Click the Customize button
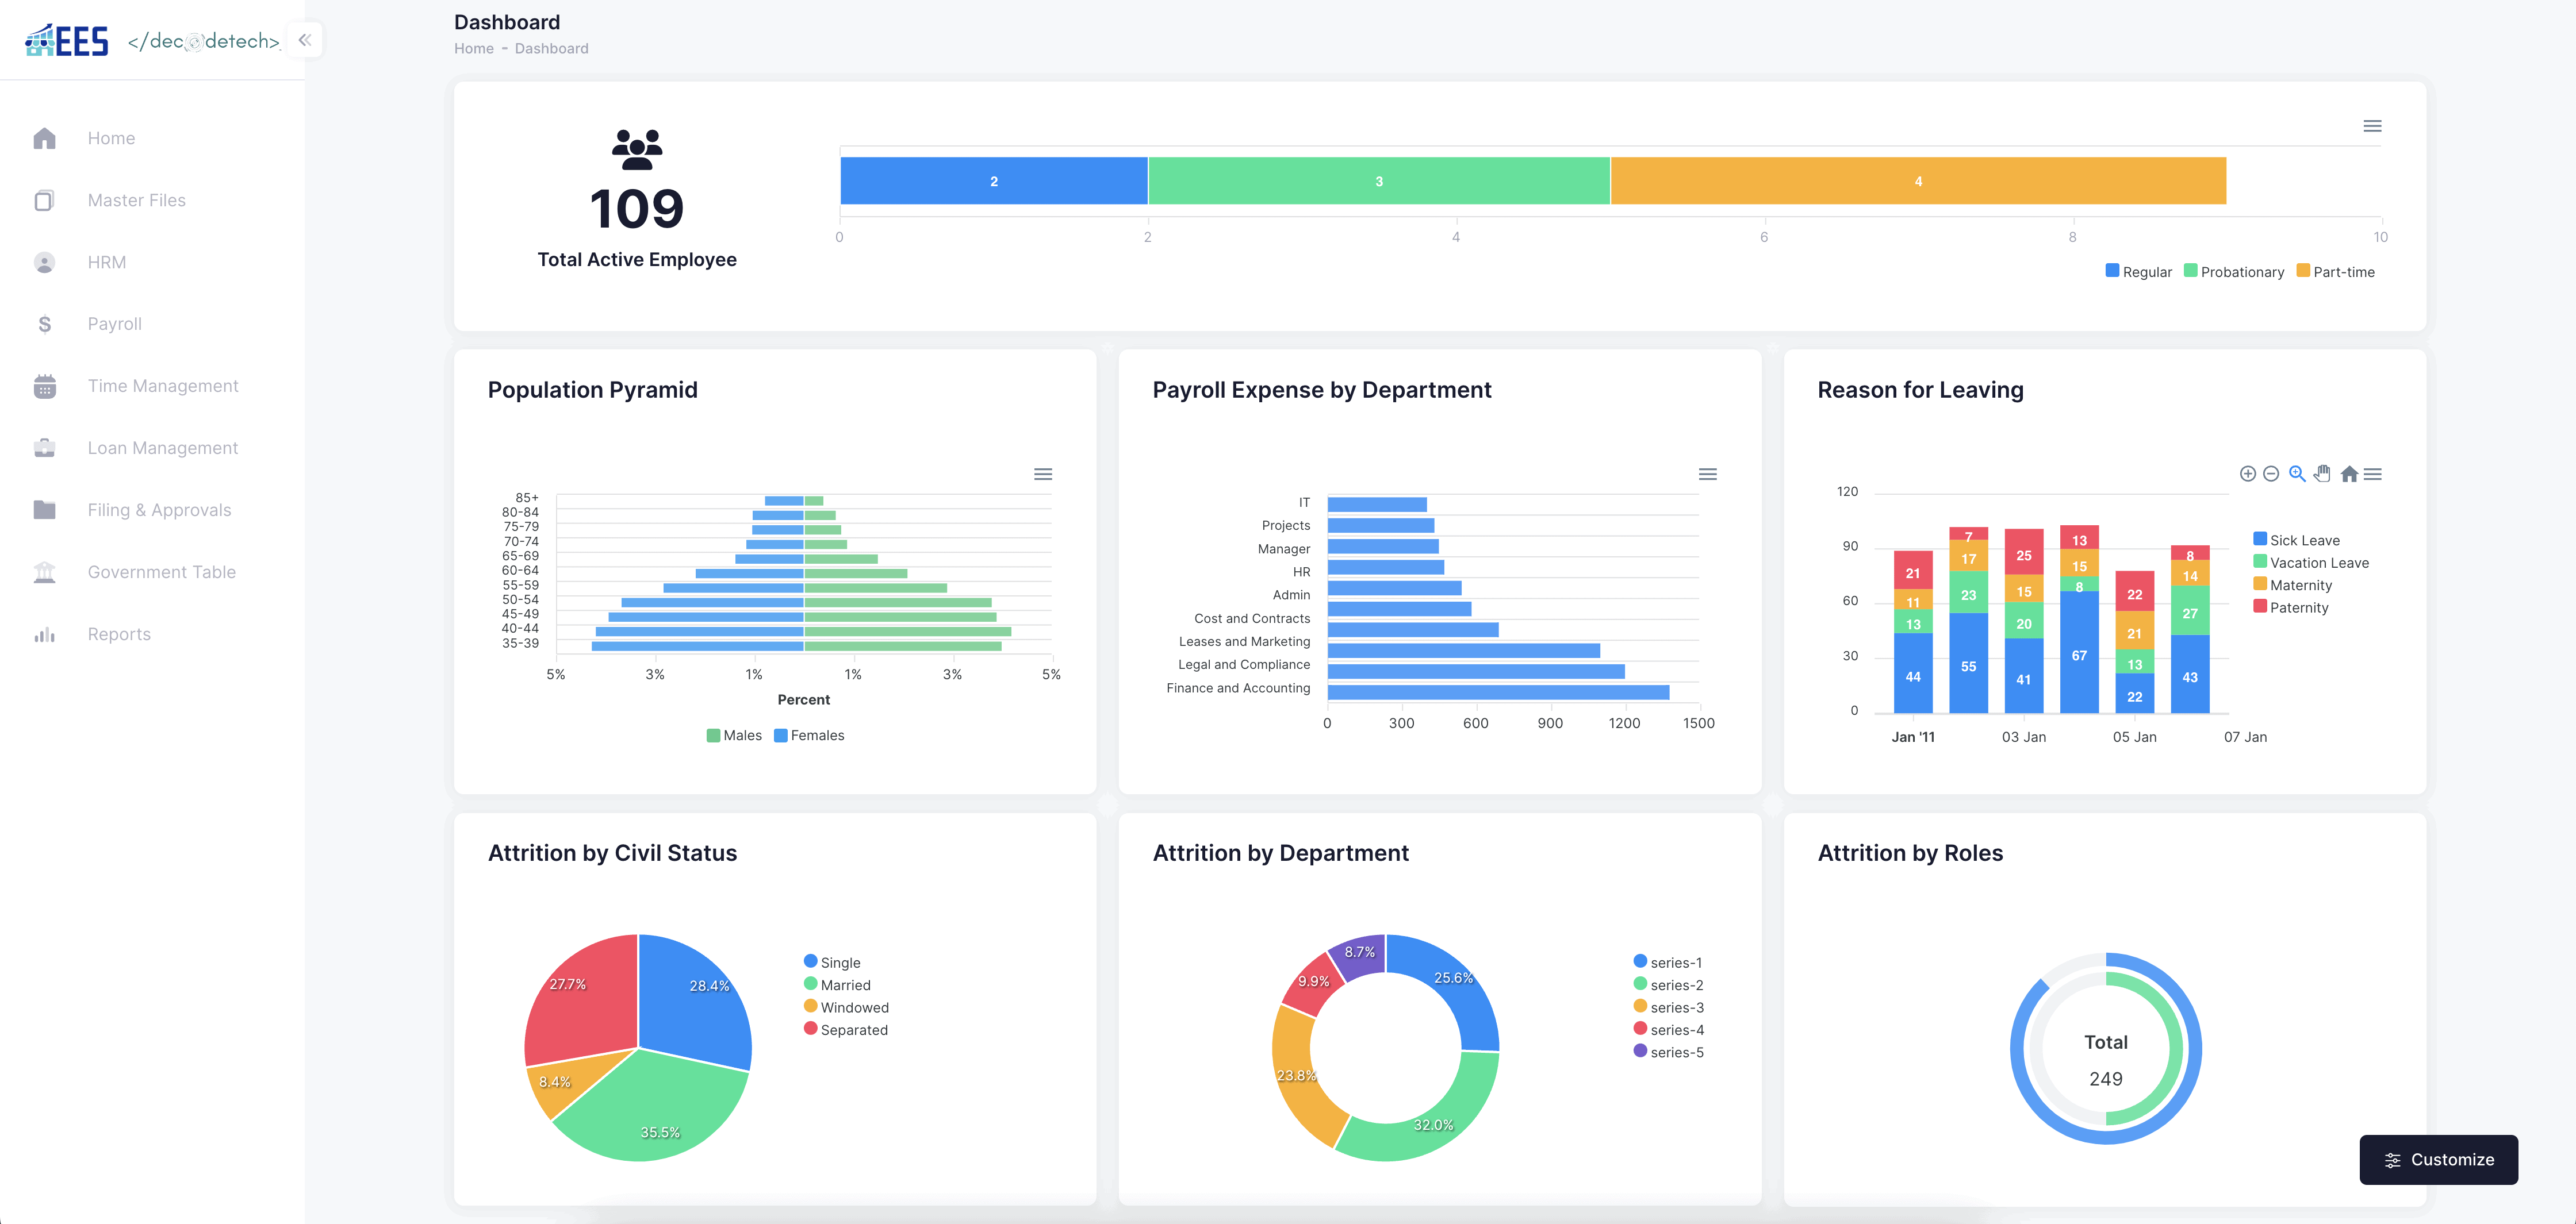This screenshot has height=1224, width=2576. (x=2439, y=1160)
